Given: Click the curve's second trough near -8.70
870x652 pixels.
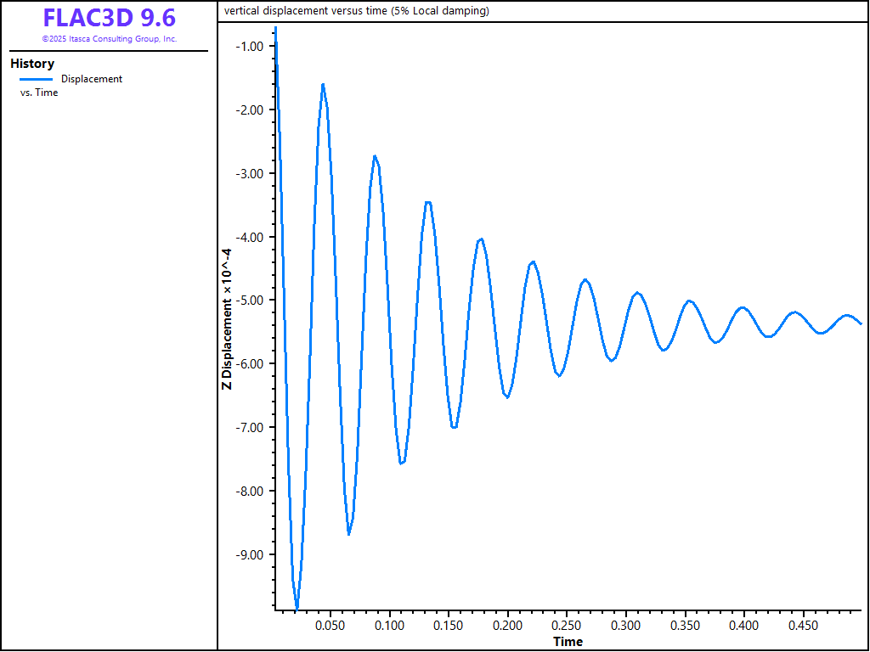Looking at the screenshot, I should point(349,533).
